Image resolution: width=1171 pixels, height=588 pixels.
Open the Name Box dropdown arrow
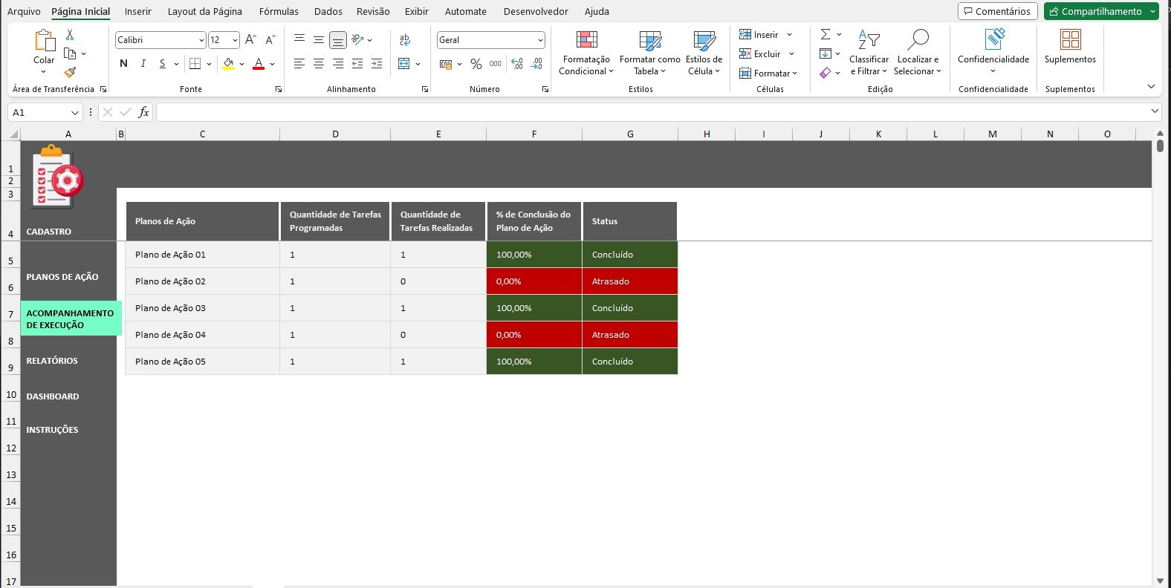74,113
